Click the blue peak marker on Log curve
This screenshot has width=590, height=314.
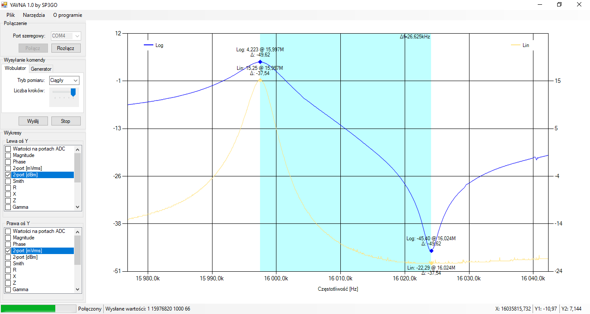pos(260,62)
